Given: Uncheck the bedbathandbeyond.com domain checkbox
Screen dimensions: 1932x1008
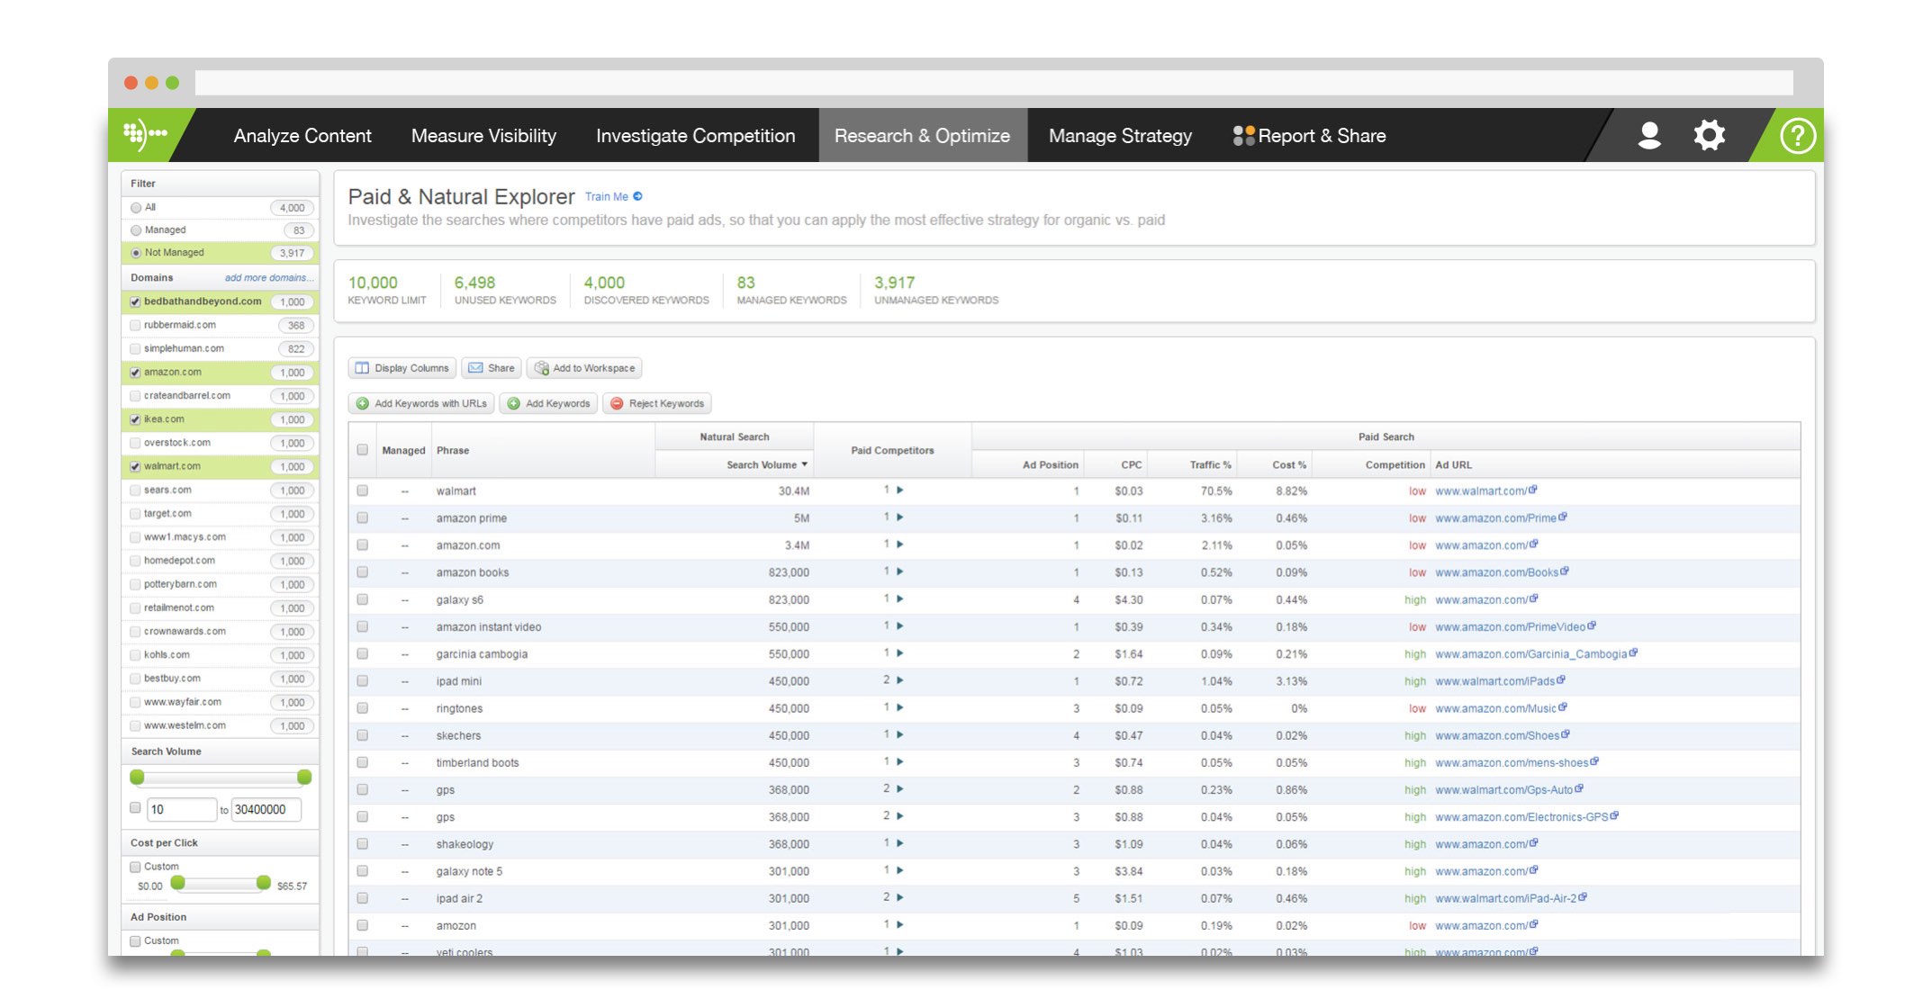Looking at the screenshot, I should click(x=135, y=301).
